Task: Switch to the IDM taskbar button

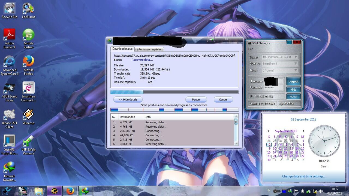Action: [x=86, y=191]
